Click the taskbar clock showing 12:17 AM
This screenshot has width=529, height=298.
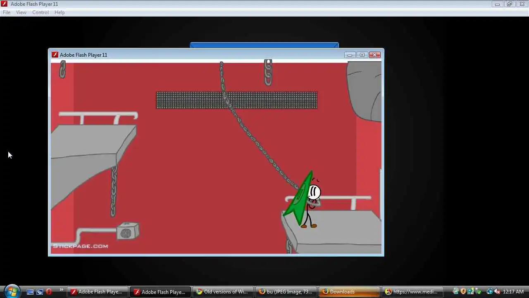(513, 292)
